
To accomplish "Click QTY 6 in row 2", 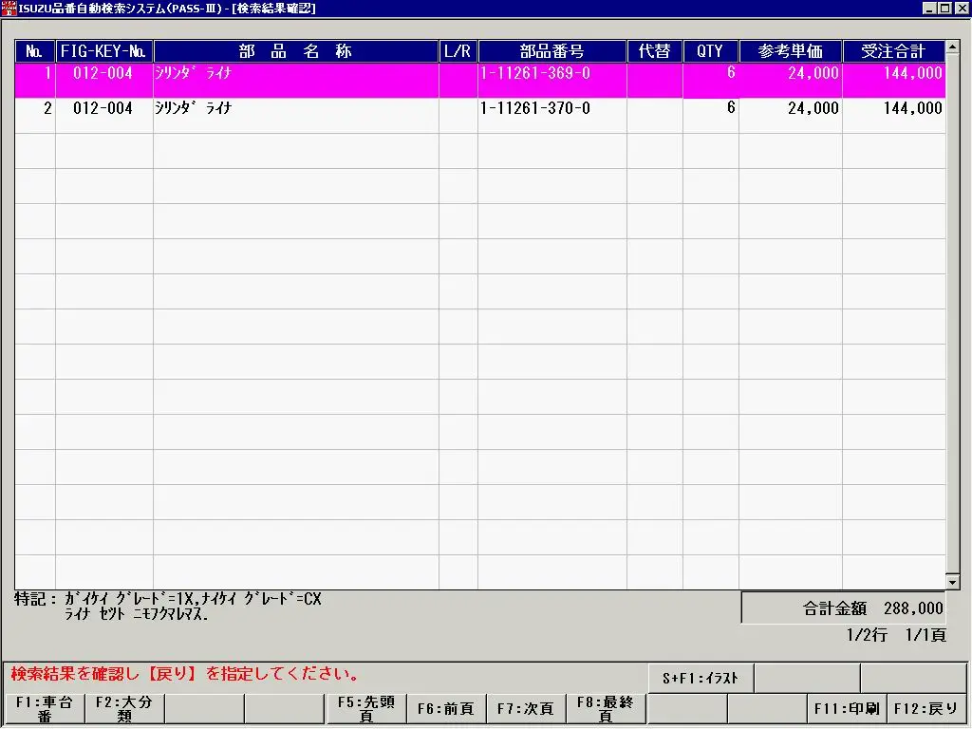I will 731,108.
